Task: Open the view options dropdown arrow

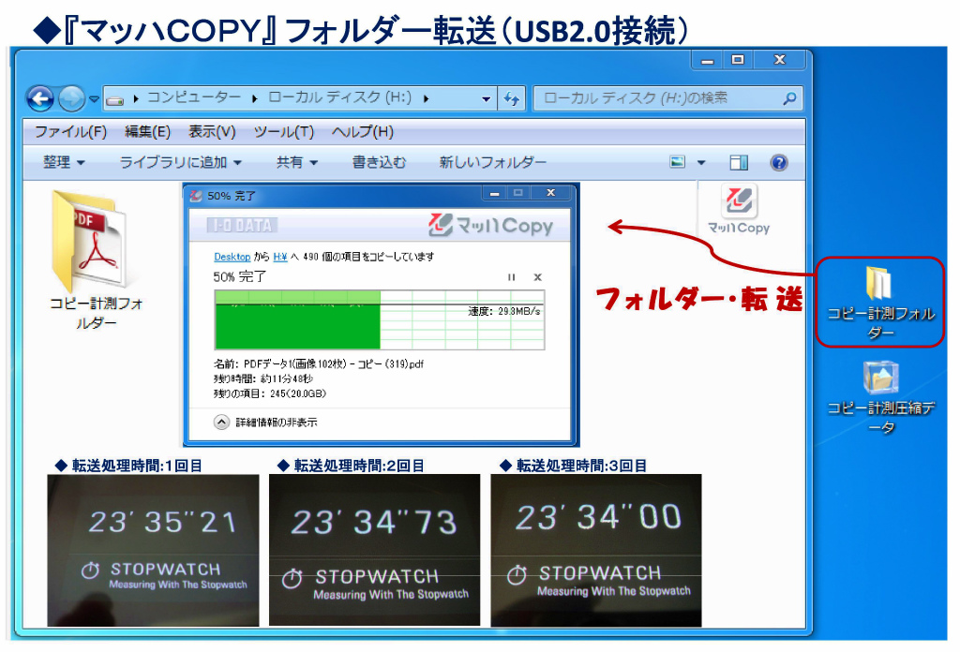Action: 701,163
